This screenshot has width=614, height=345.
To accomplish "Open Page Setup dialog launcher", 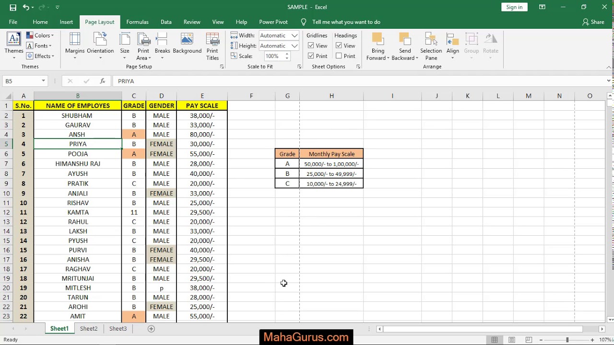I will 222,67.
